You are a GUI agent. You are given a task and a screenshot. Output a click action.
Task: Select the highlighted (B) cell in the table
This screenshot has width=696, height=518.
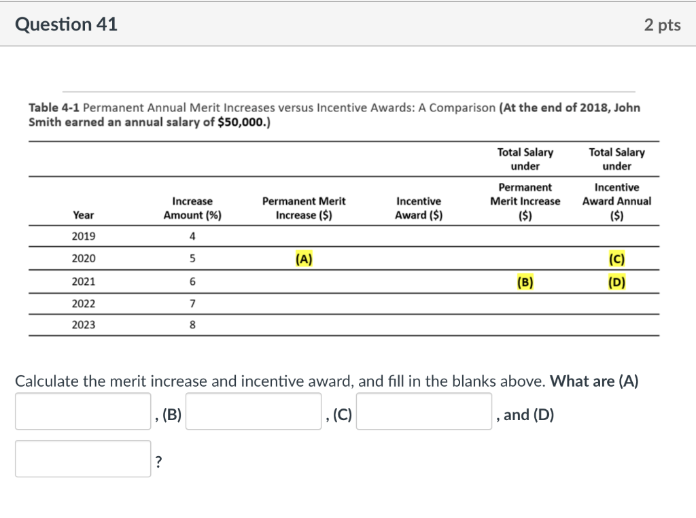[x=525, y=281]
